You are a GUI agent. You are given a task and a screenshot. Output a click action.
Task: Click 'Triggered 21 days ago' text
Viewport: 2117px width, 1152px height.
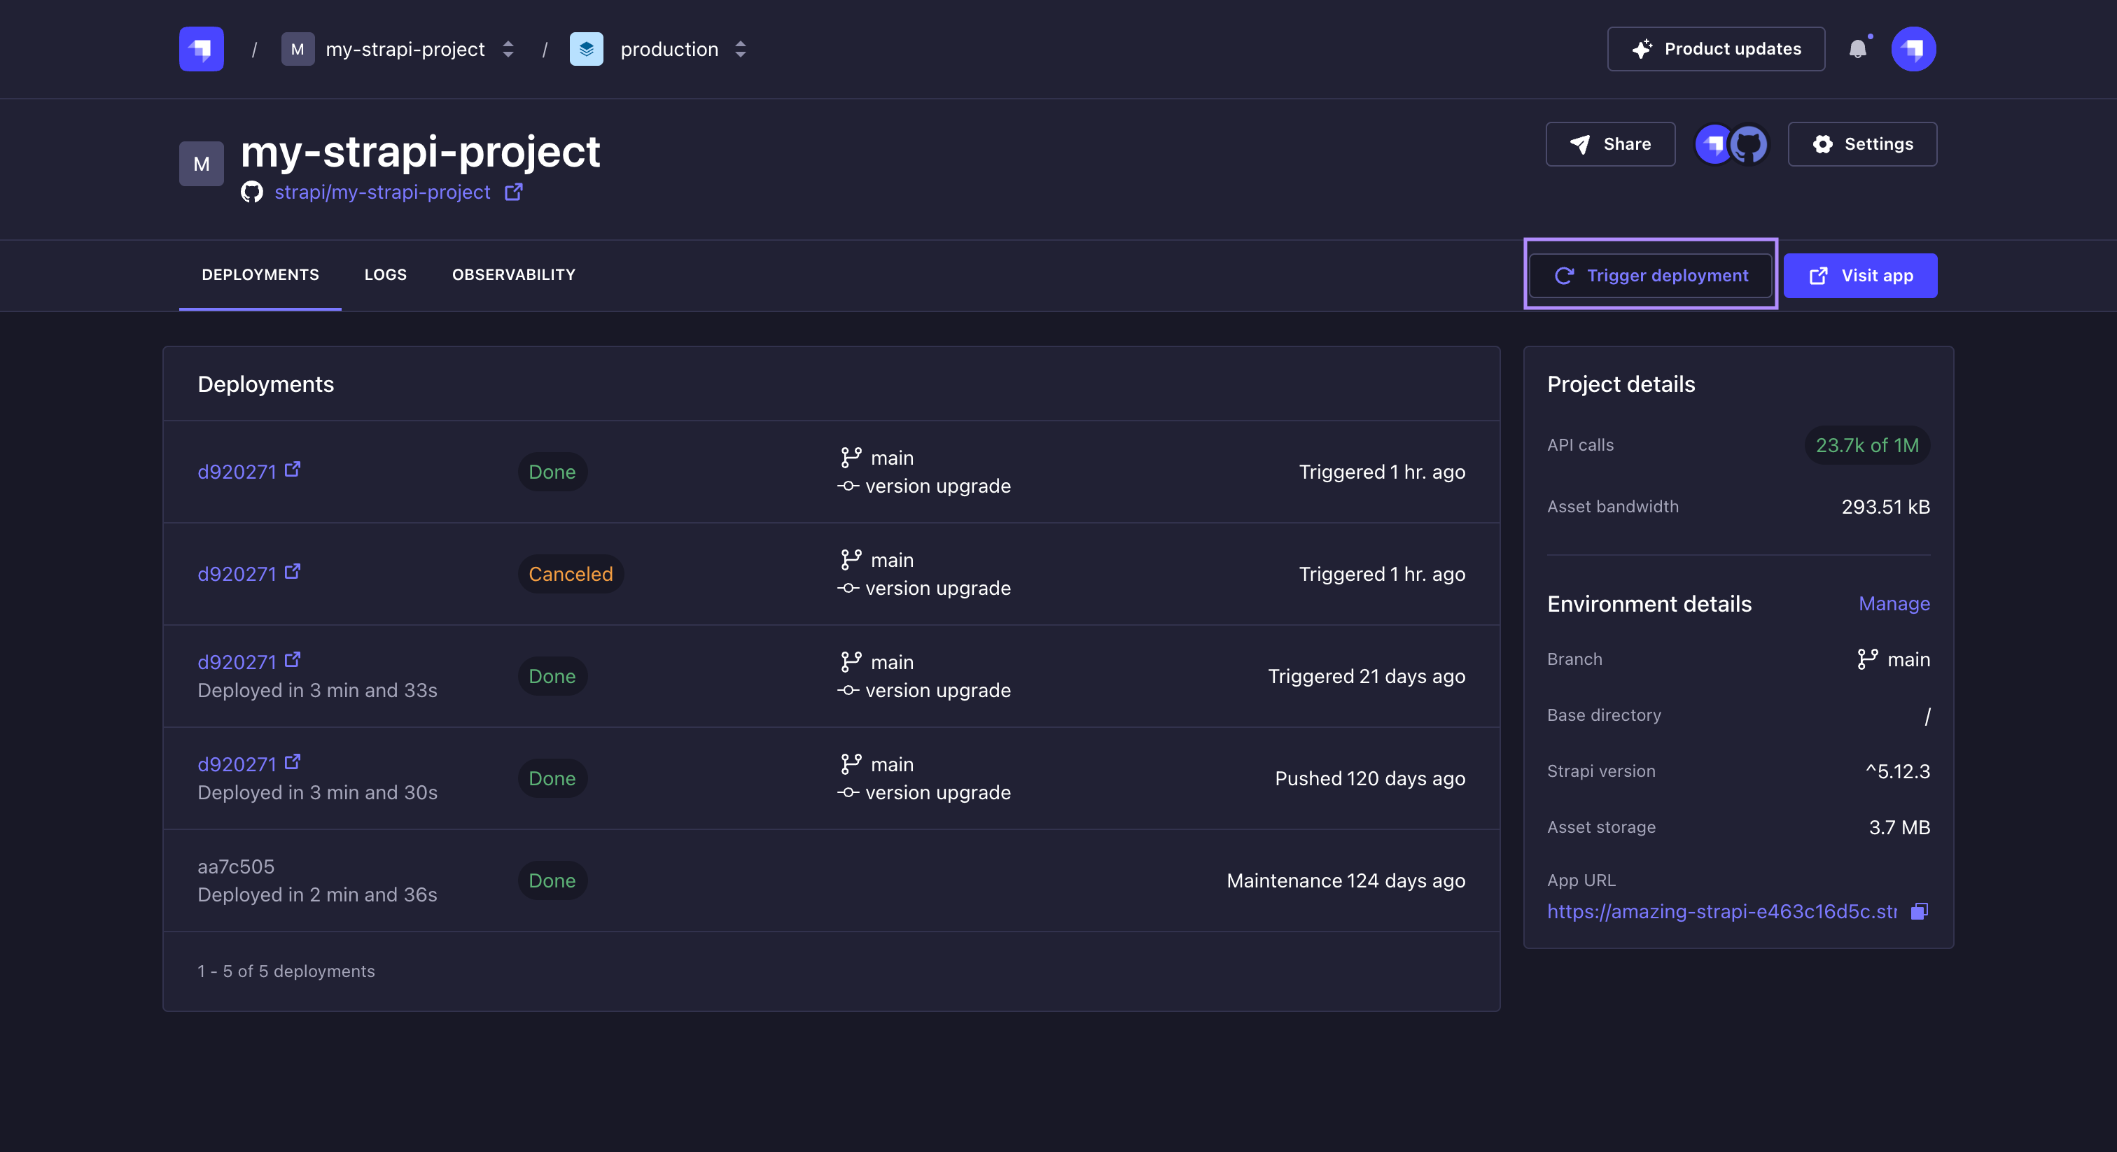click(1366, 676)
